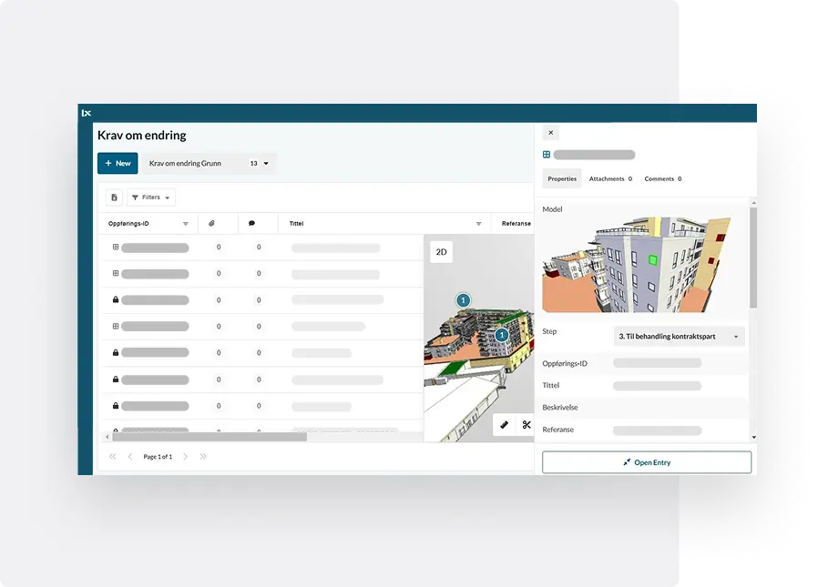818x587 pixels.
Task: Open the Step dropdown in Properties
Action: (679, 337)
